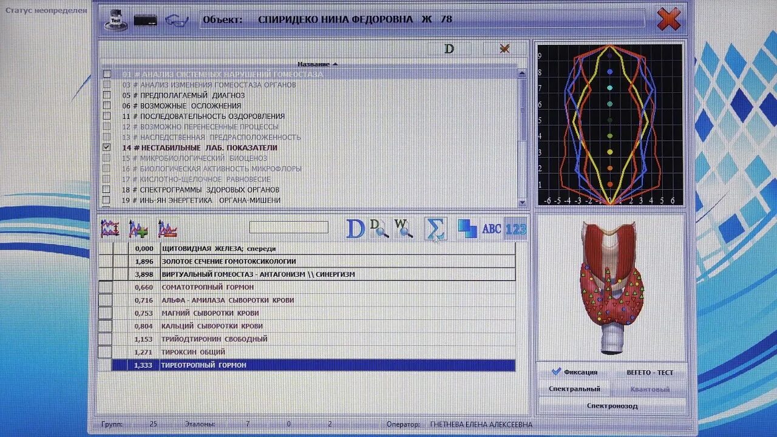Viewport: 777px width, 437px height.
Task: Select row 16 Биологическая активность микрофлоры
Action: click(308, 169)
